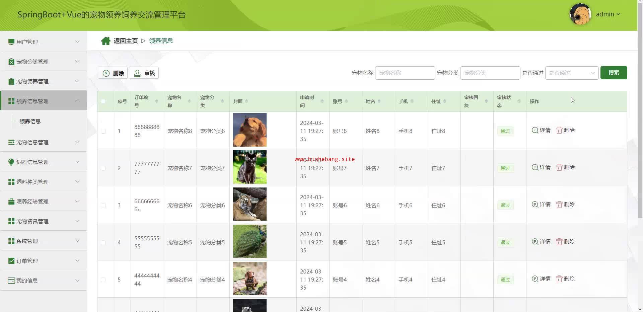Click the 用户管理 monitor icon in the sidebar

pyautogui.click(x=11, y=42)
